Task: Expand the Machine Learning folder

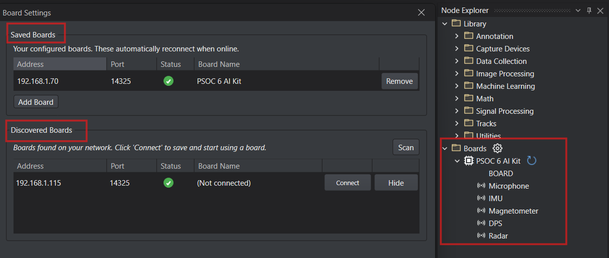Action: 456,86
